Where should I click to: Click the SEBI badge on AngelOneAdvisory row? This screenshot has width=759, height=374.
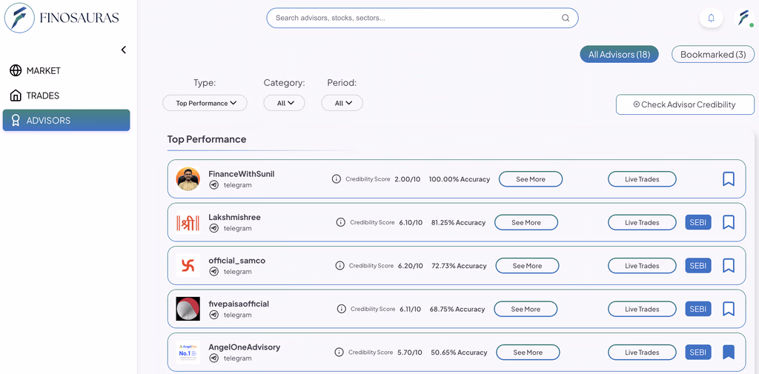698,353
